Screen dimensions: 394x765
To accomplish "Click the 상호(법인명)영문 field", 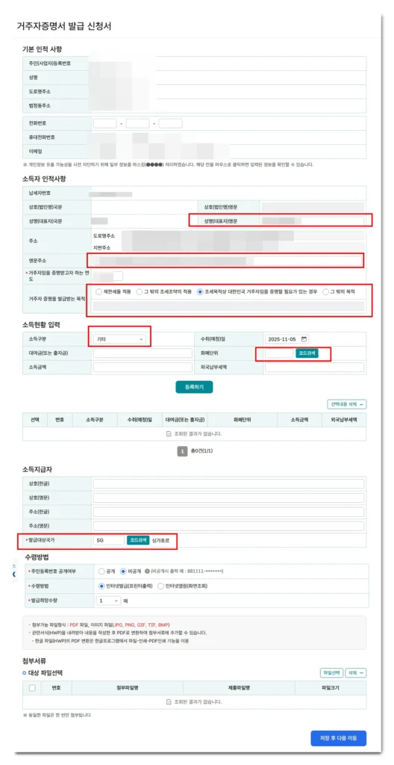I will click(x=312, y=207).
